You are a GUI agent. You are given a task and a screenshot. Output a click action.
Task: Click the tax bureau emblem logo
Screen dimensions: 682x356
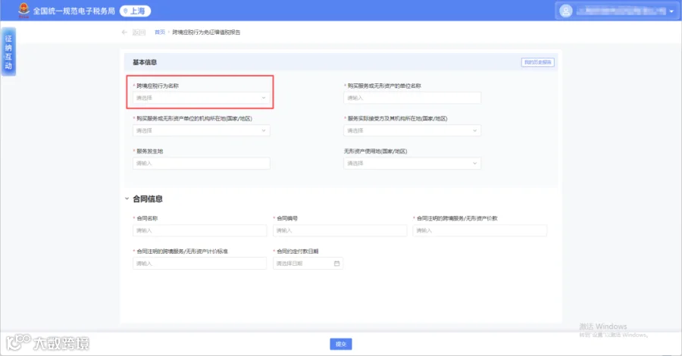tap(24, 11)
